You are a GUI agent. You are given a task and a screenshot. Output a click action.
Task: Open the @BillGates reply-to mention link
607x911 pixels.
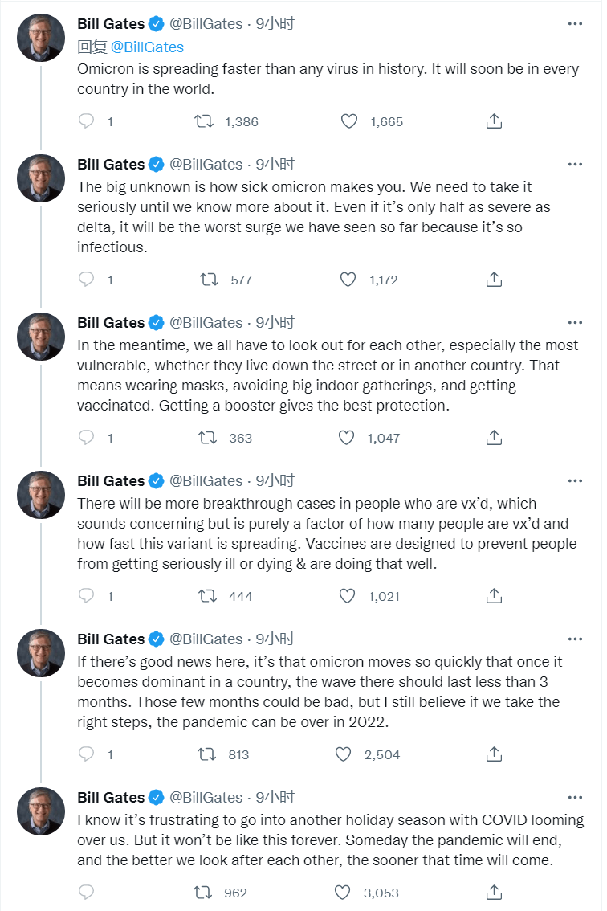[147, 47]
